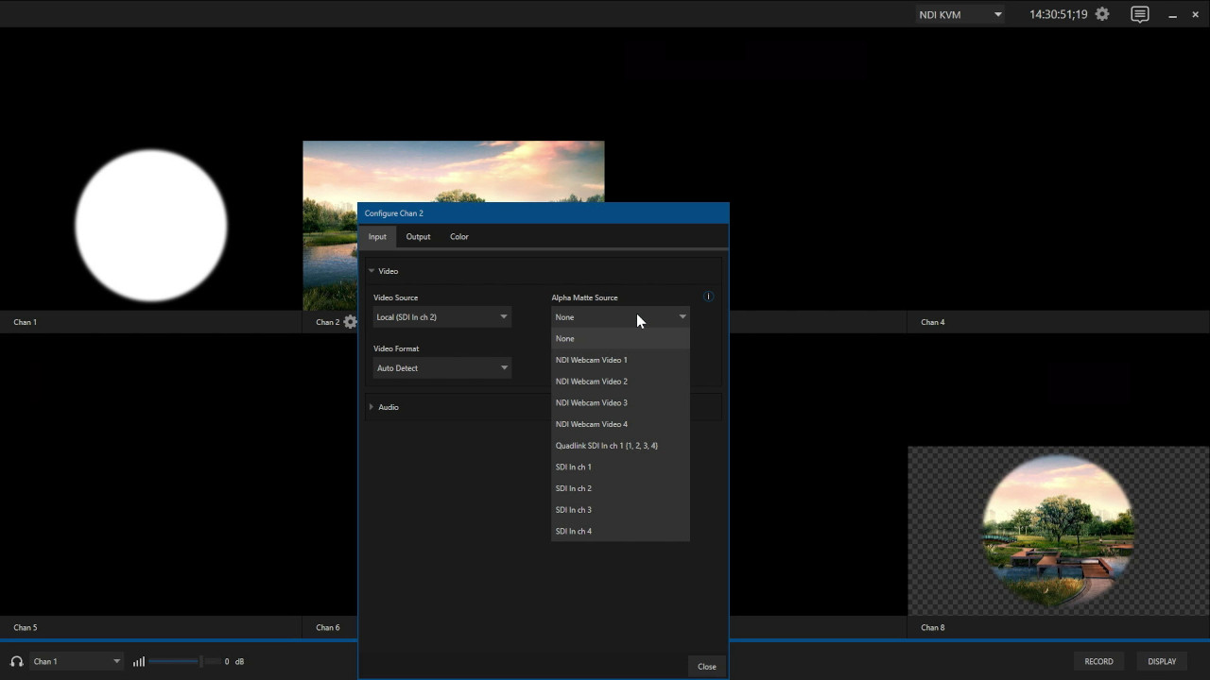
Task: Click the audio level bars icon
Action: (139, 661)
